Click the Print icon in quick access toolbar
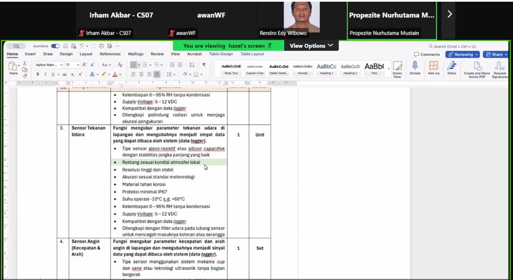 [x=101, y=46]
